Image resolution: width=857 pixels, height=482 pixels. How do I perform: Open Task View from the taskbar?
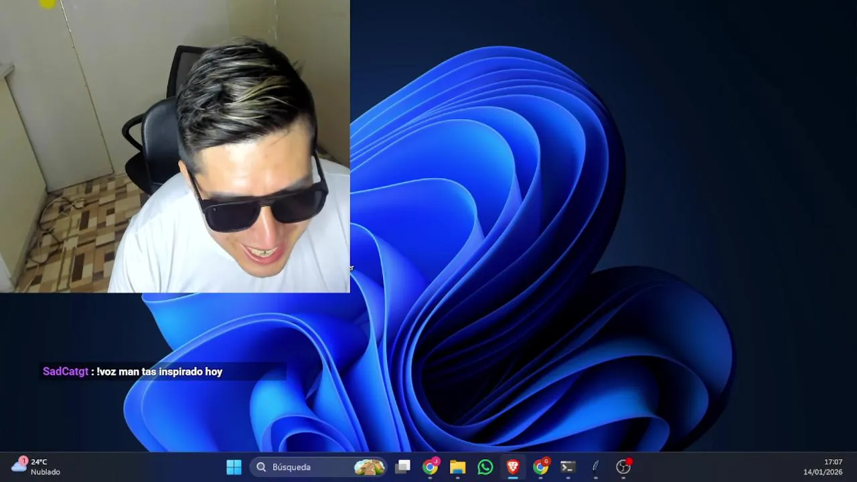click(x=403, y=467)
